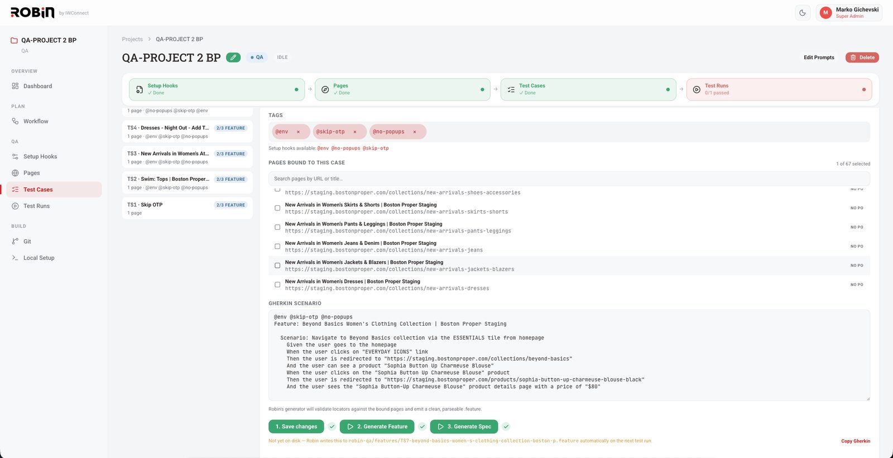Viewport: 893px width, 458px height.
Task: Click the green edit pencil beside project title
Action: pyautogui.click(x=233, y=57)
